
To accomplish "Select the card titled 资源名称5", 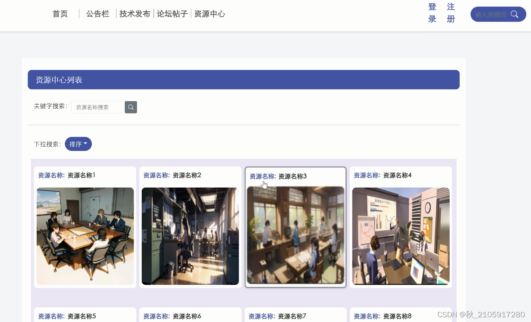I will tap(85, 315).
